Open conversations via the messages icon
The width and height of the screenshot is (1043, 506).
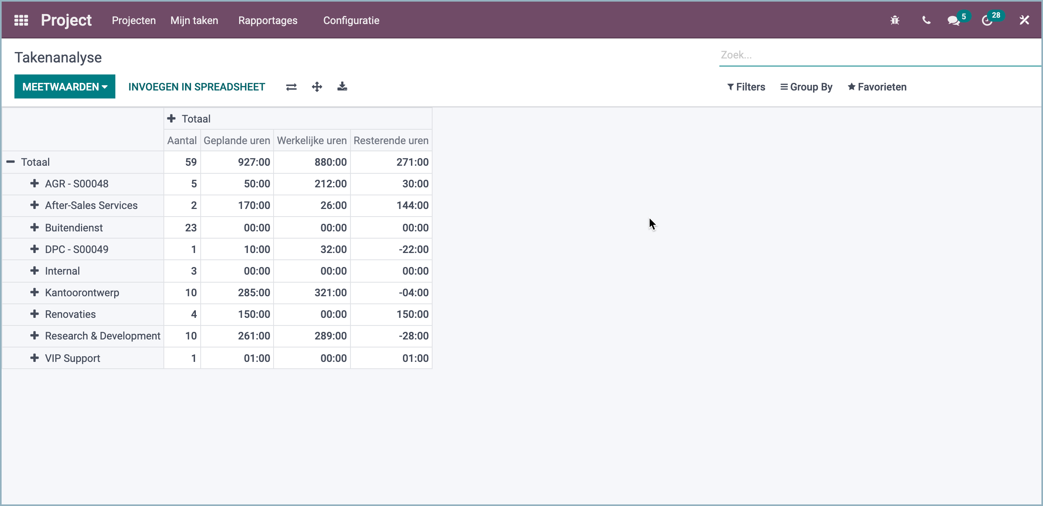pos(954,20)
